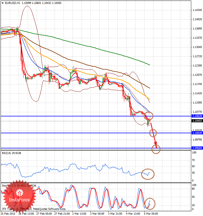
Task: Click the 1.12395 price scale value
Action: 197,66
